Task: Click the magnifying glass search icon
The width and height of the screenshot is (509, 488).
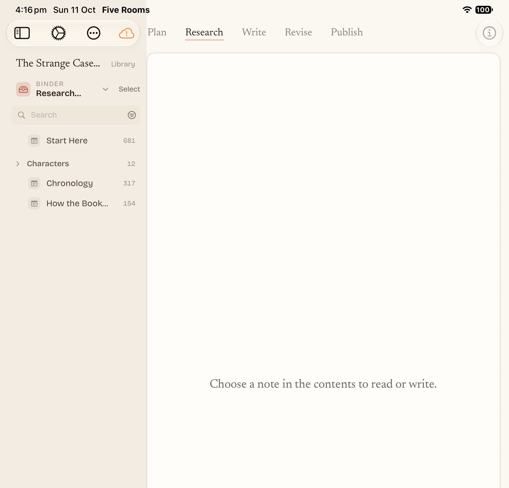Action: [x=21, y=115]
